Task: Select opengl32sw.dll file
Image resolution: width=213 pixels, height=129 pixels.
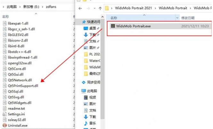Action: 20,63
